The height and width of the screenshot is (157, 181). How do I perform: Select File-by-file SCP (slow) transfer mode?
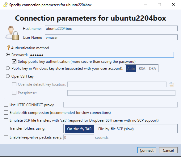[x=116, y=129]
